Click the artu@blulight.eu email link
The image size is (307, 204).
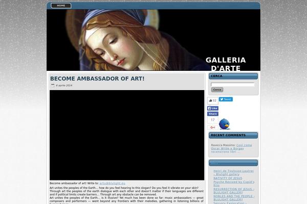click(x=112, y=183)
